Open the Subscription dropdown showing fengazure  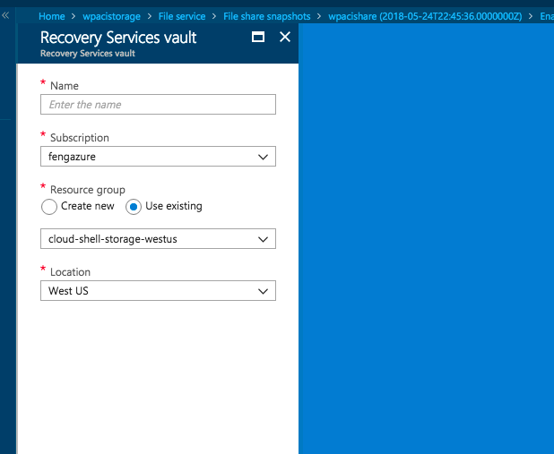[x=158, y=157]
